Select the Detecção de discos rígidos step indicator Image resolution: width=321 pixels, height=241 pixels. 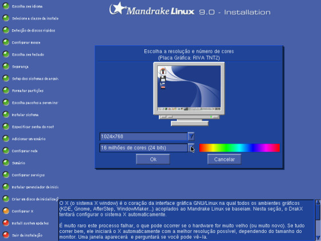(x=6, y=30)
